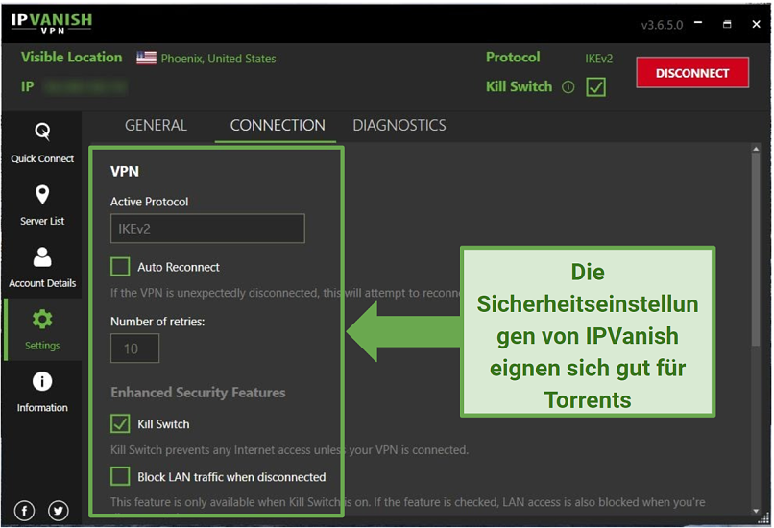Enable Block LAN traffic when disconnected

click(120, 477)
